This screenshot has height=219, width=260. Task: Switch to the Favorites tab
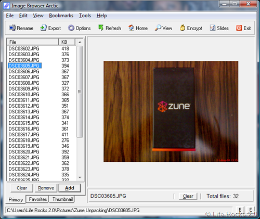(x=38, y=199)
